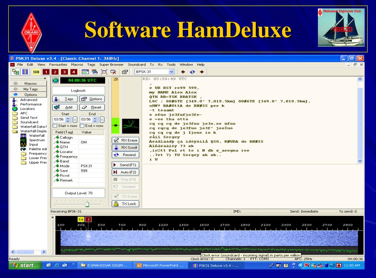Select the AFC options folder
Viewport: 376px width, 278px height.
point(20,113)
